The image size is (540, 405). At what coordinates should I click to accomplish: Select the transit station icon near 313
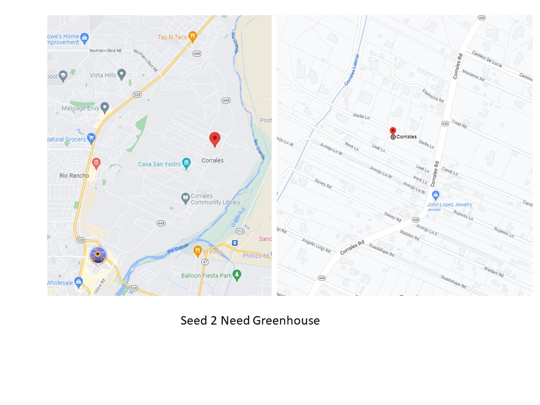pos(235,243)
